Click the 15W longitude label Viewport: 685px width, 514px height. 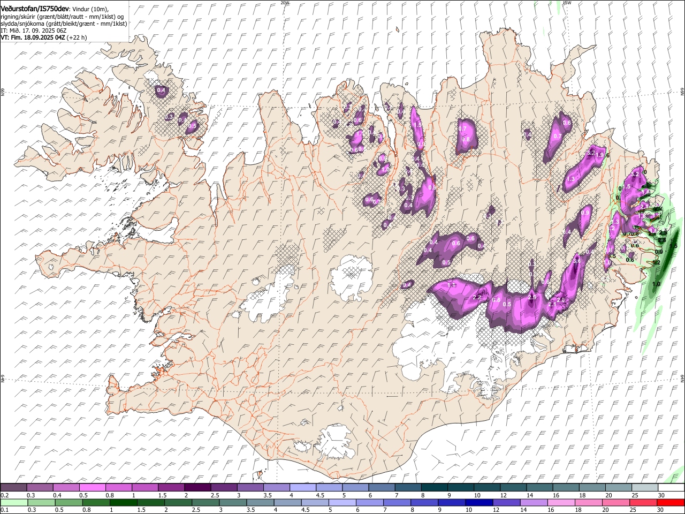tap(567, 3)
